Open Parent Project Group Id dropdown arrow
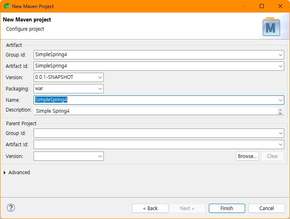This screenshot has width=290, height=219. pos(280,133)
